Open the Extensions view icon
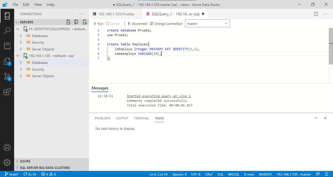333x177 pixels. click(7, 92)
